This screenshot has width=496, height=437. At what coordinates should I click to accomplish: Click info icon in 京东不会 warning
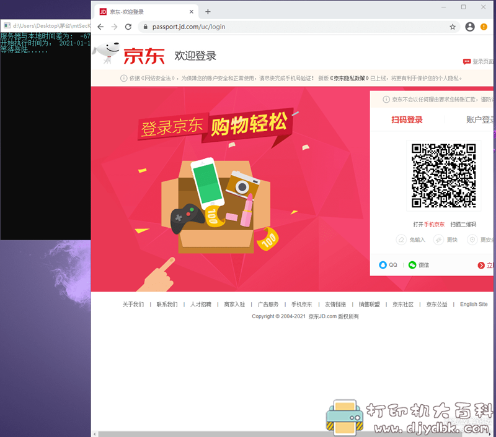point(386,100)
